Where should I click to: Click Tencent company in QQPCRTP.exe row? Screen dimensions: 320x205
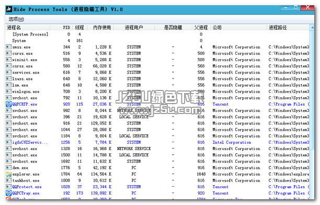click(x=221, y=104)
